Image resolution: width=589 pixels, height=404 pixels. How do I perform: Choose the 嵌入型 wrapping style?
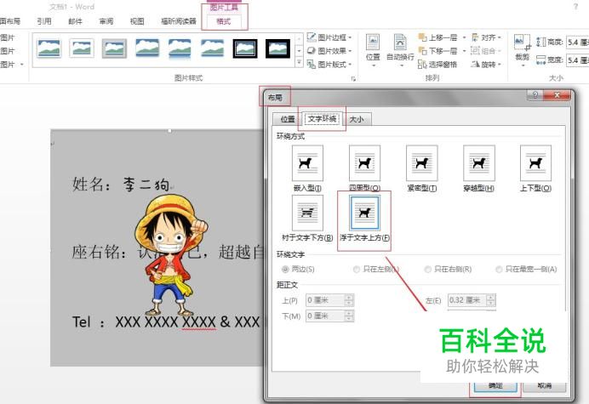pos(307,168)
